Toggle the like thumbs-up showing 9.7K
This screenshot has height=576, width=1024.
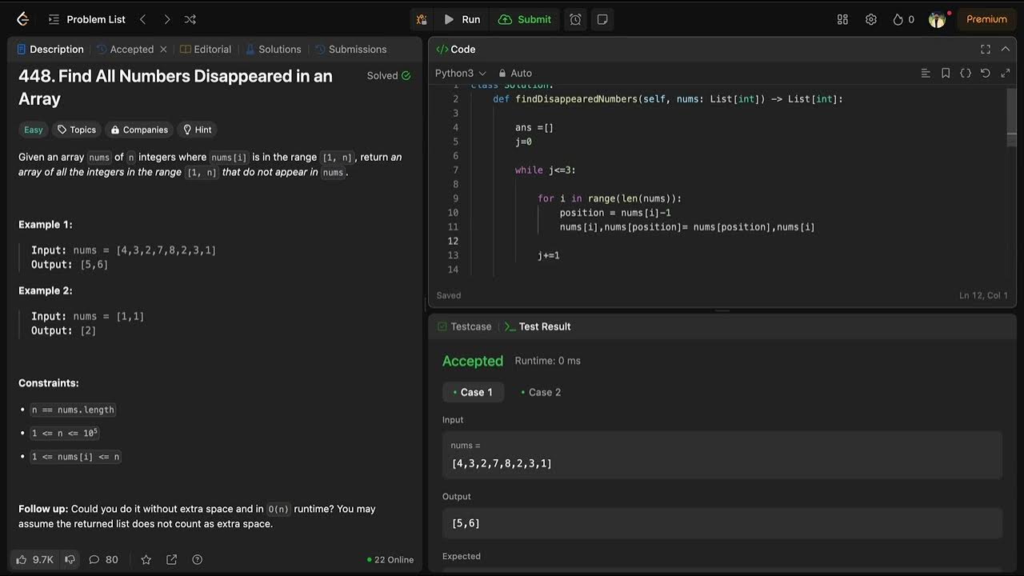click(x=35, y=559)
